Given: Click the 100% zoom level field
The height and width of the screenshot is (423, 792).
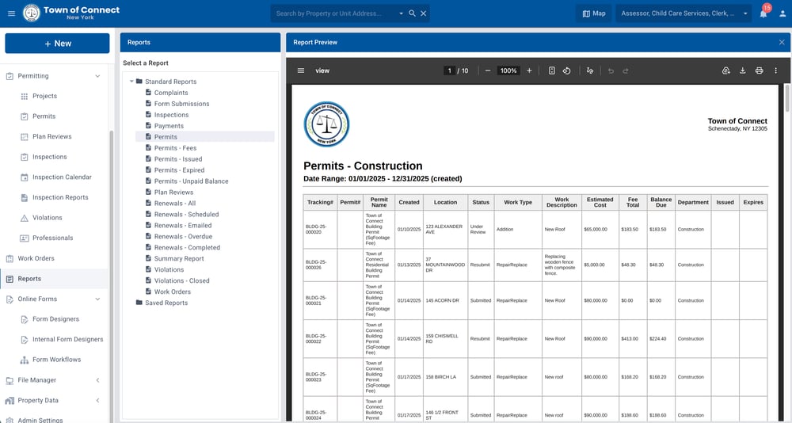Looking at the screenshot, I should [x=508, y=70].
